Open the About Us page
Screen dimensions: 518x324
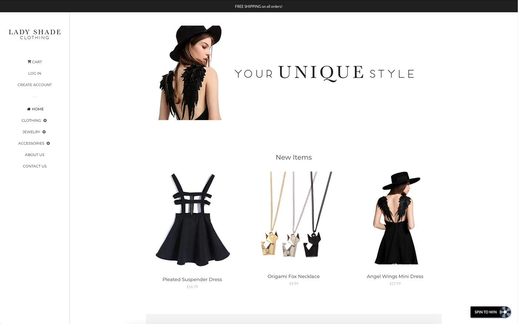click(x=35, y=155)
